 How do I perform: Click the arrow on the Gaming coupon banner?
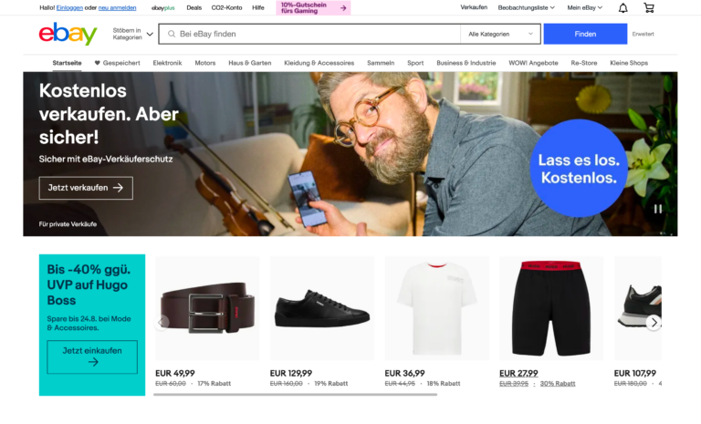tap(343, 7)
